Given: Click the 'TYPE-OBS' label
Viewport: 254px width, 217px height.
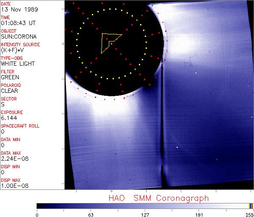Looking at the screenshot, I should tap(12, 58).
